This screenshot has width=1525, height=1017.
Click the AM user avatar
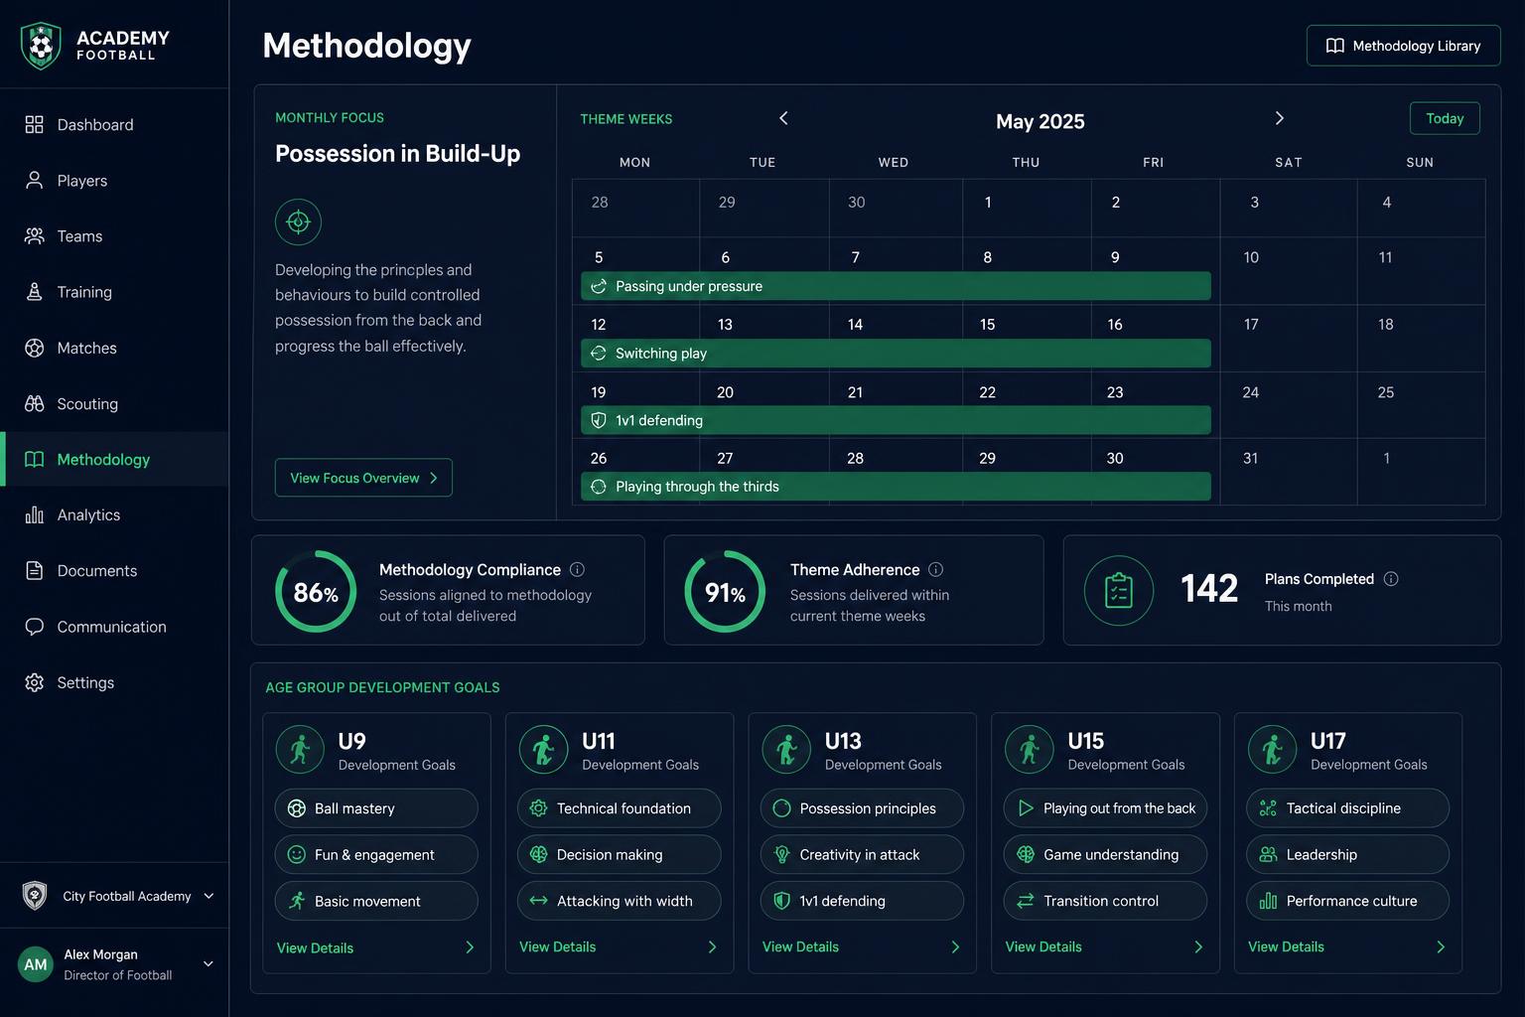pos(36,964)
